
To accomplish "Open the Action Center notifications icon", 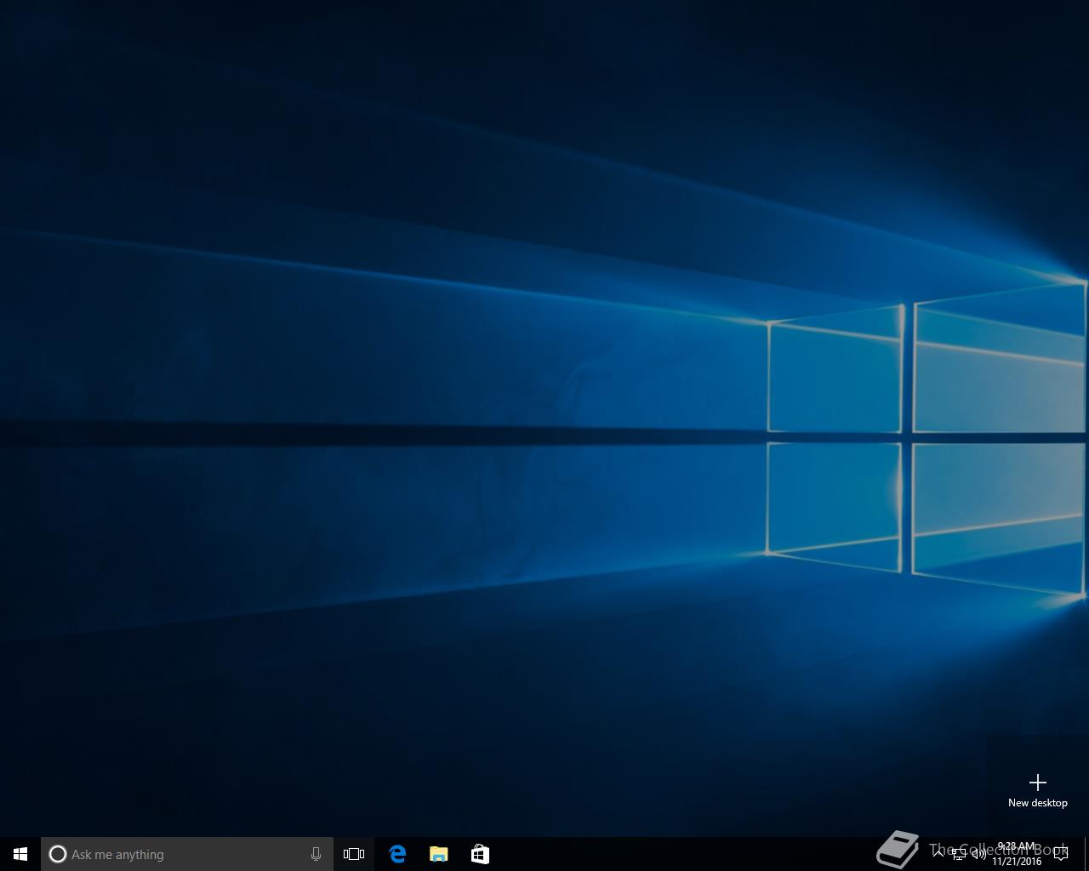I will pyautogui.click(x=1061, y=854).
